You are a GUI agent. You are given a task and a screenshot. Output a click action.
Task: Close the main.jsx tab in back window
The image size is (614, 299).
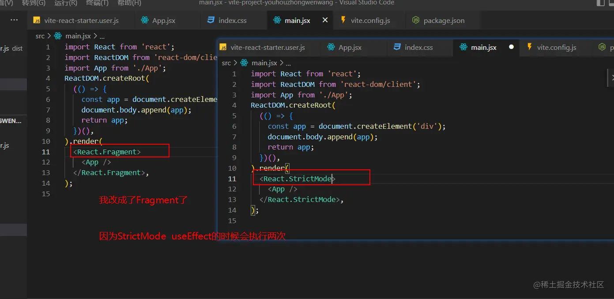pos(325,20)
